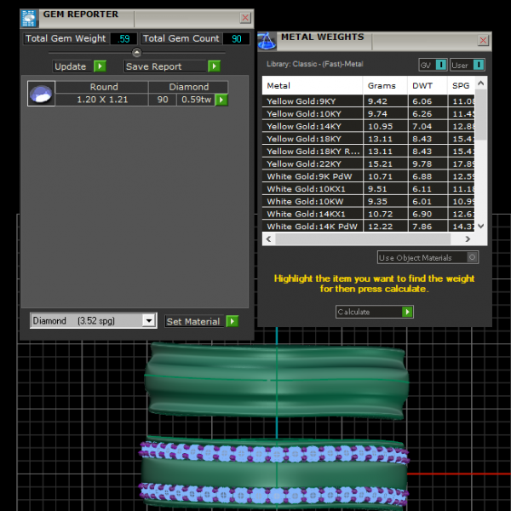Click the Update button
The image size is (511, 511).
(x=71, y=66)
